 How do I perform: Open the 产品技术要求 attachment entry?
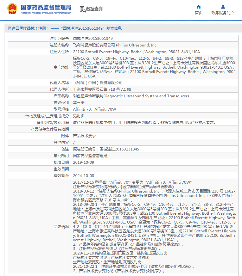(x=84, y=136)
